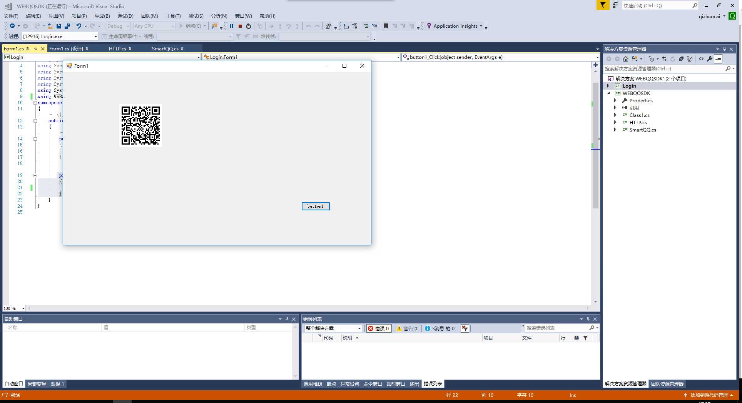Click the notifications flag icon

coord(603,5)
